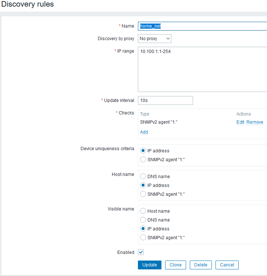Remove the SNMPv2 agent check
This screenshot has width=267, height=276.
pyautogui.click(x=255, y=122)
